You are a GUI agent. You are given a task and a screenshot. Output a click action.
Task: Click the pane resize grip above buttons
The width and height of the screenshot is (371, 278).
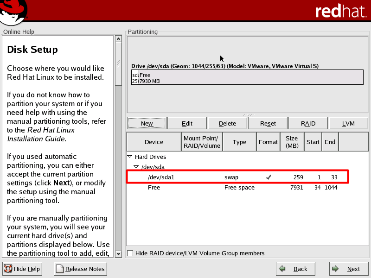pos(248,115)
